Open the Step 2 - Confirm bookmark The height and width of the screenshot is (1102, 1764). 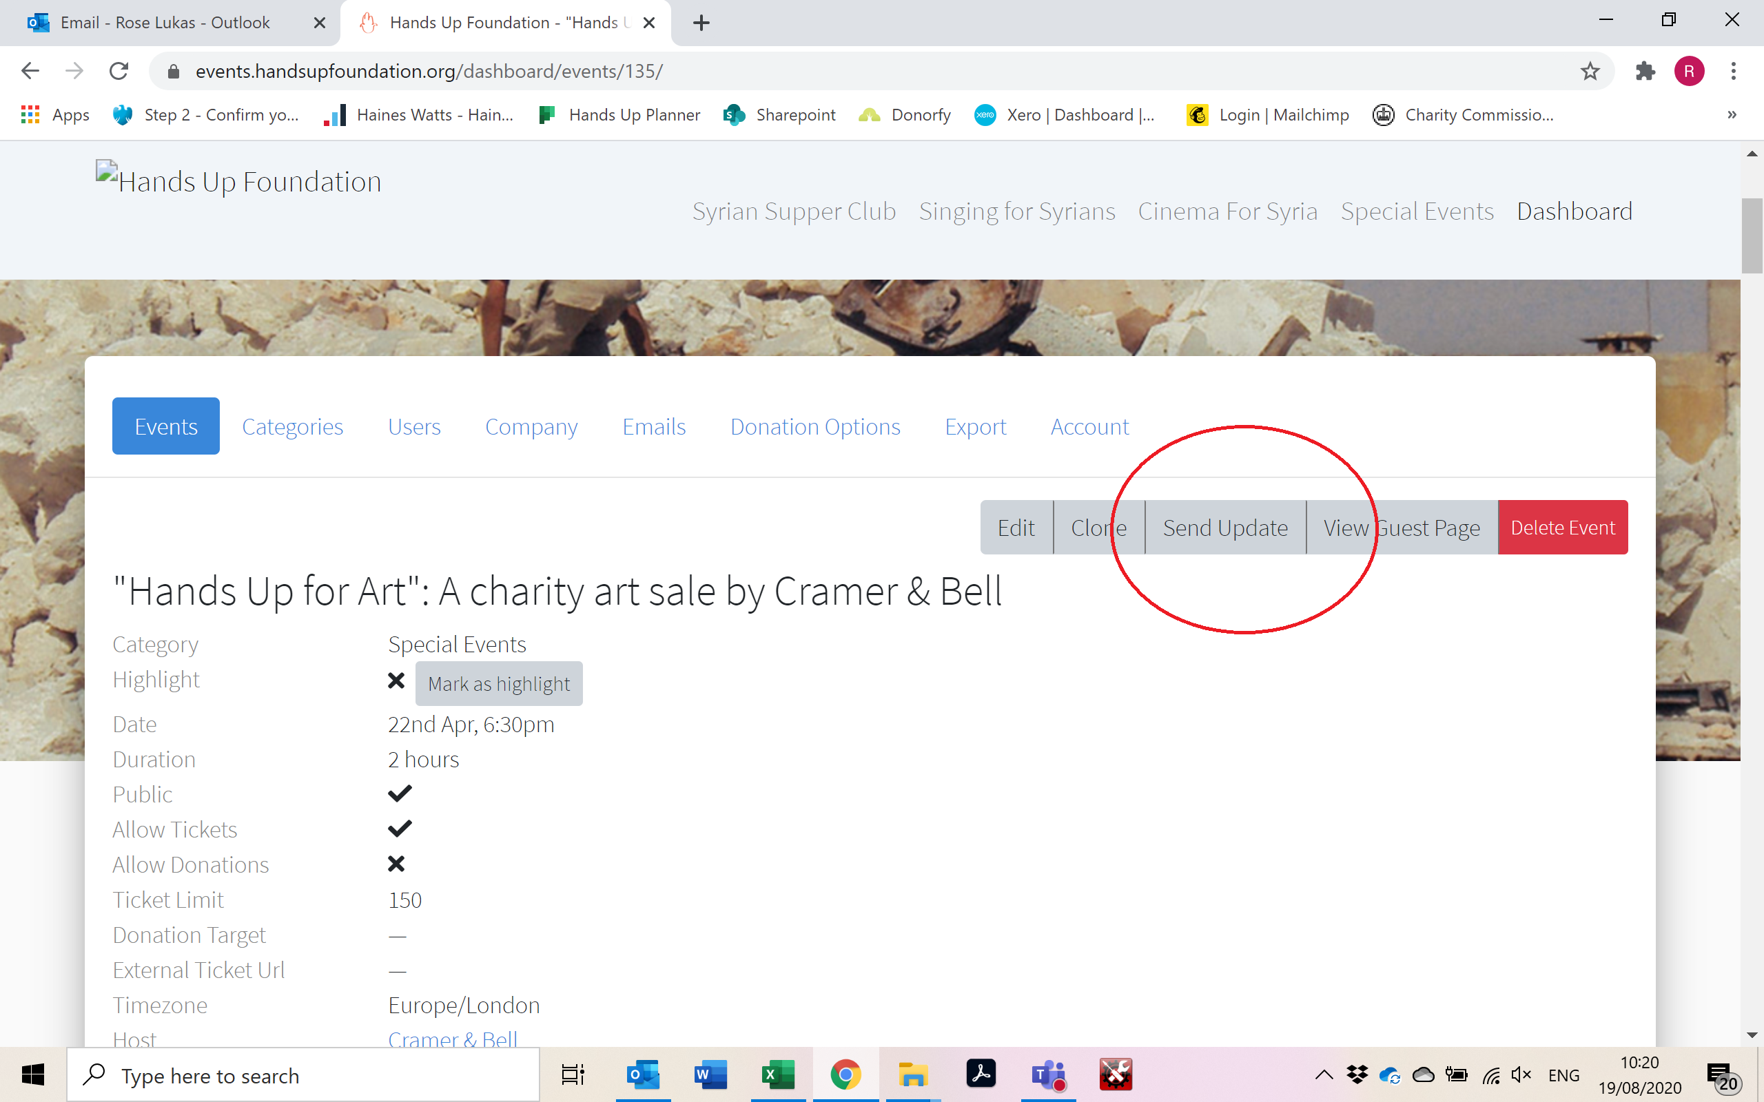coord(206,114)
